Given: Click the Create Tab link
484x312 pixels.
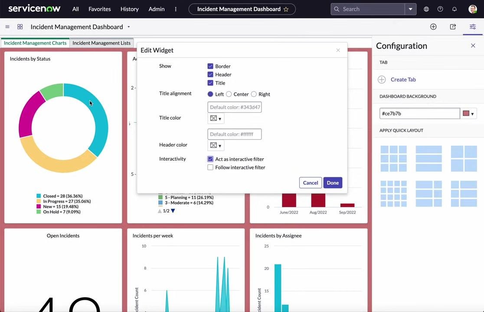Looking at the screenshot, I should coord(403,80).
